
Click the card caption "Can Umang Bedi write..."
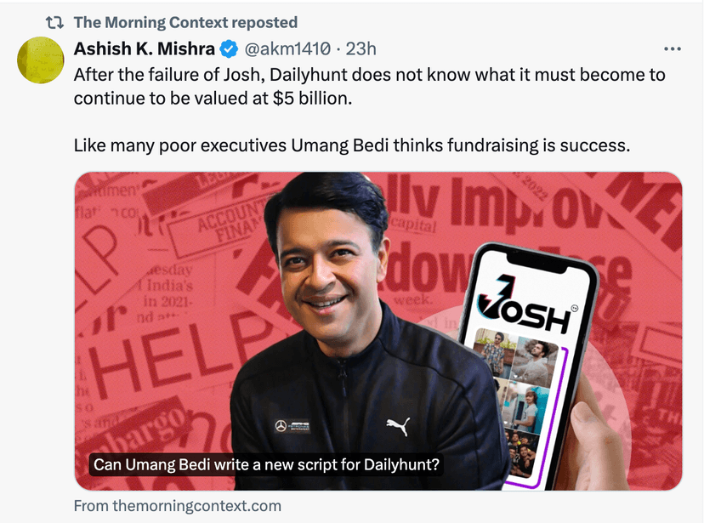click(266, 465)
